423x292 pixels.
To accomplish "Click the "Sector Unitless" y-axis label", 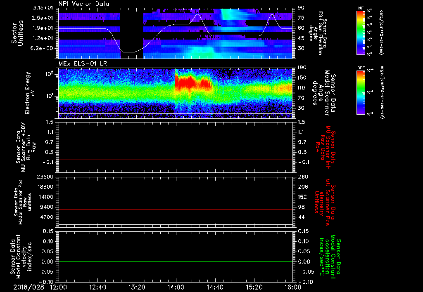I will point(17,33).
